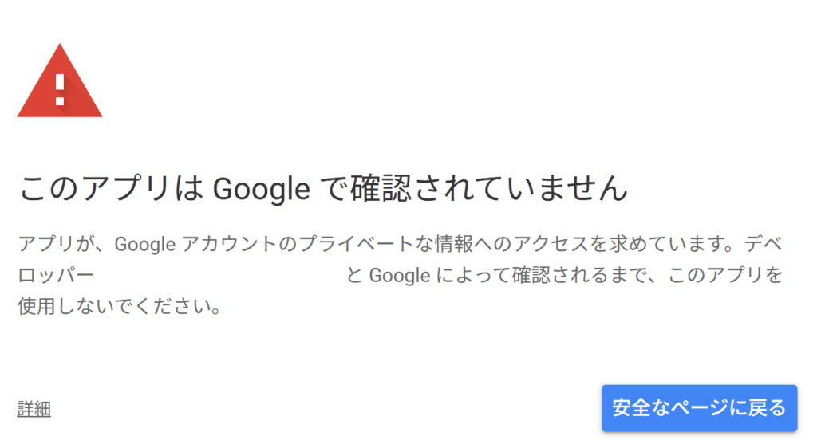
Task: Click the heading このアプリは Google で確認されていません
Action: click(324, 188)
